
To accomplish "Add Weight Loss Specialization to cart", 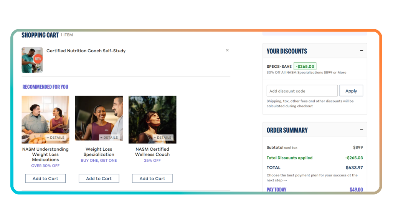I will pyautogui.click(x=99, y=178).
